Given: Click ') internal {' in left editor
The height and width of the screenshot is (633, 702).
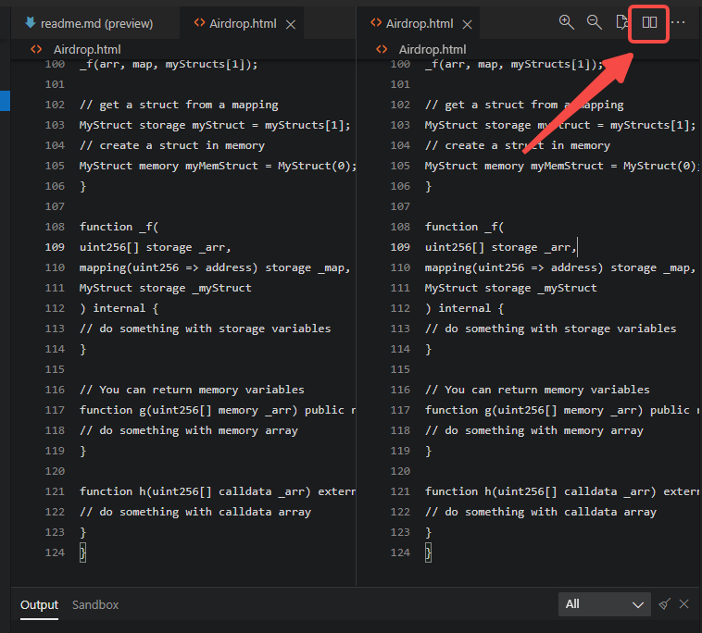Looking at the screenshot, I should [119, 308].
